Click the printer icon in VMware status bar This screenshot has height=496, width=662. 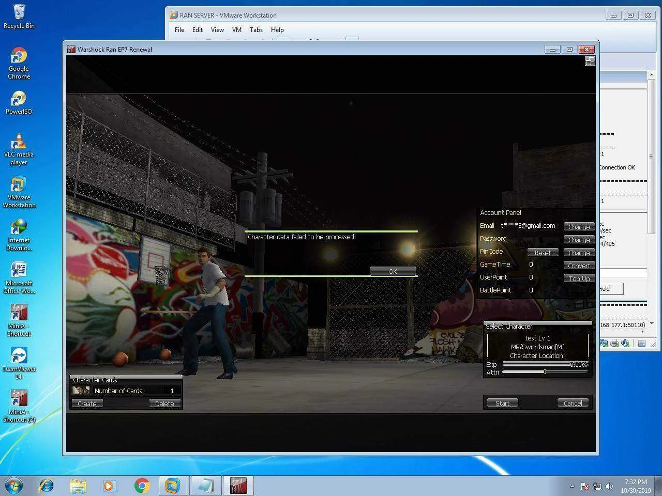point(614,343)
